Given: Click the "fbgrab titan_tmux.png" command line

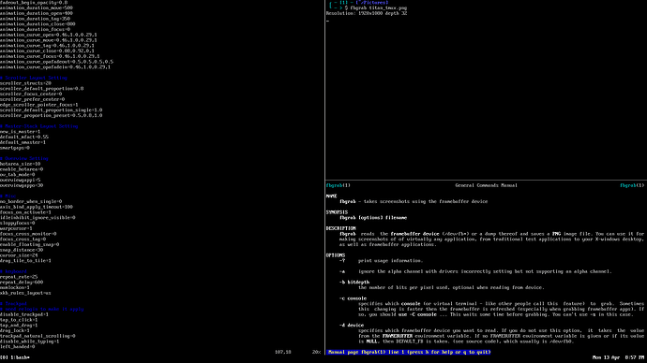Looking at the screenshot, I should (x=379, y=7).
